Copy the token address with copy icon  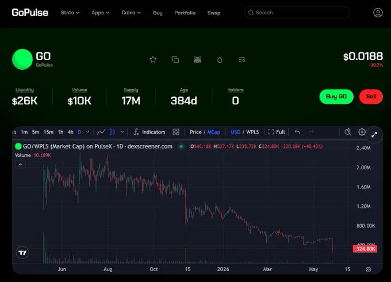tap(175, 60)
